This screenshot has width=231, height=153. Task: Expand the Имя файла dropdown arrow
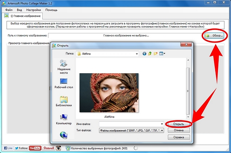162,124
